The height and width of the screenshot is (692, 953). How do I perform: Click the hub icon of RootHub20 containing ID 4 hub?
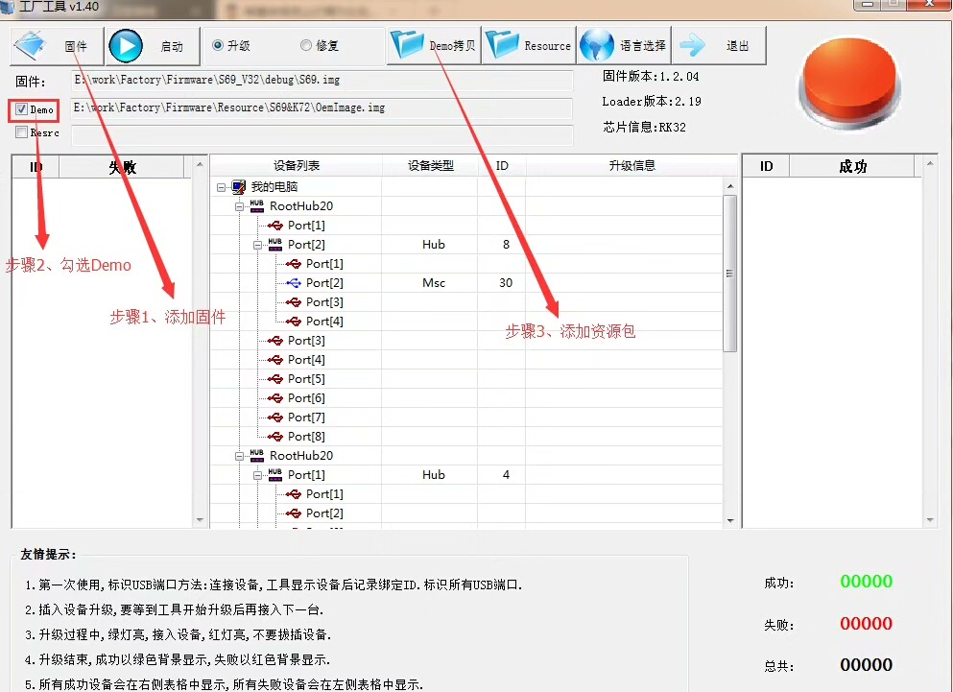click(256, 456)
